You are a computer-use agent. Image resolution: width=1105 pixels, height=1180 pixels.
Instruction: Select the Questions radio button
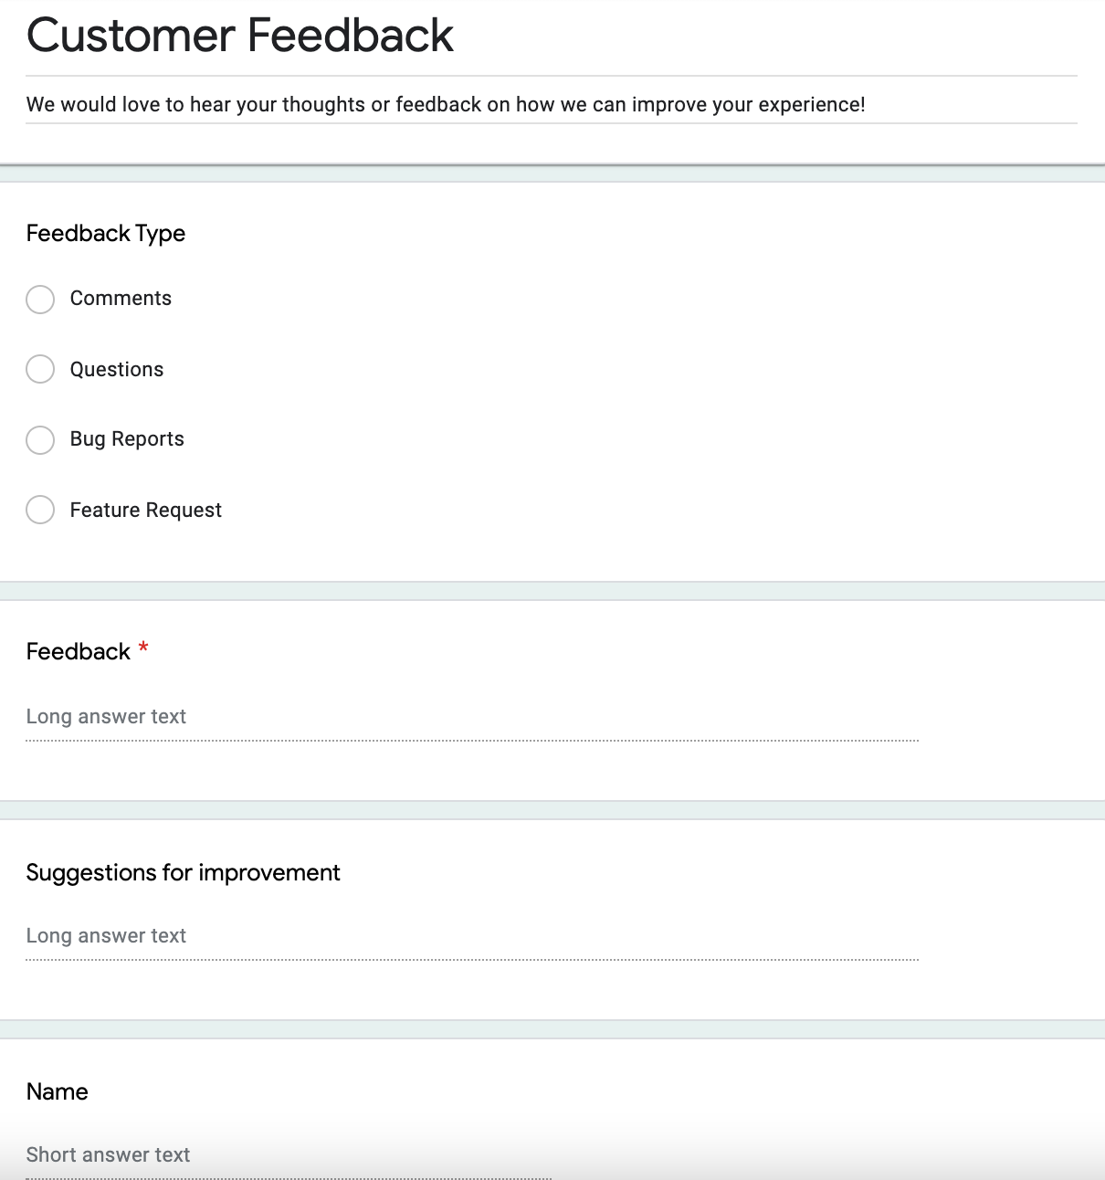(40, 369)
